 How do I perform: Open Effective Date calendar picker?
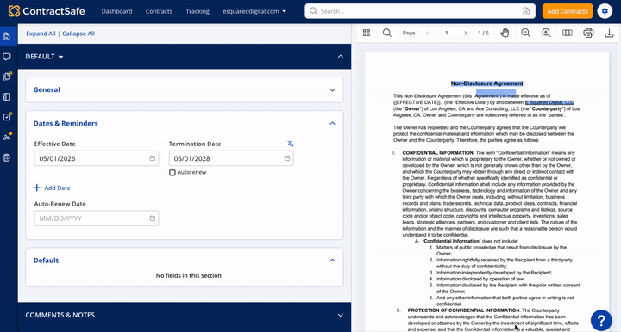pos(152,158)
